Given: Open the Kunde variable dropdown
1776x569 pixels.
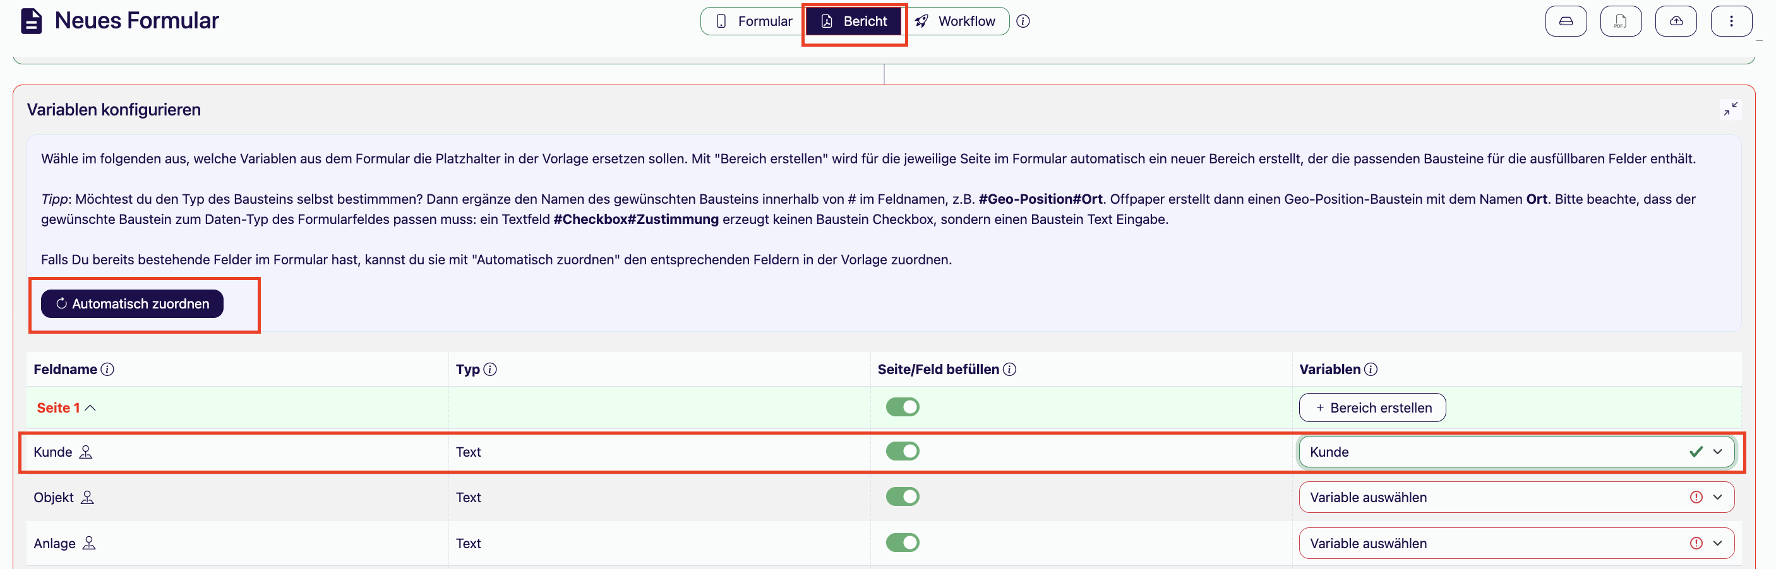Looking at the screenshot, I should (x=1515, y=452).
